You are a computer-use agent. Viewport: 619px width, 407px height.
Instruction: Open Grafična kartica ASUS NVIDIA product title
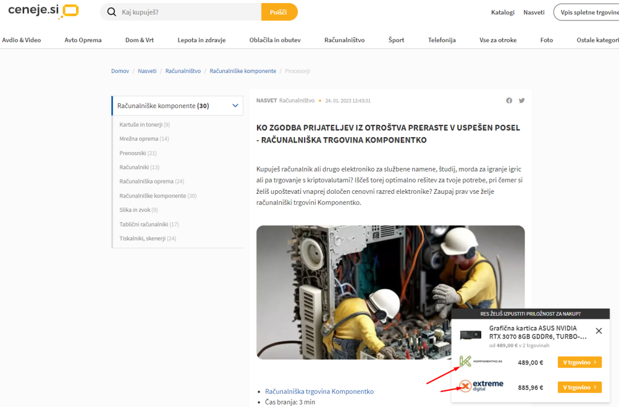(537, 333)
